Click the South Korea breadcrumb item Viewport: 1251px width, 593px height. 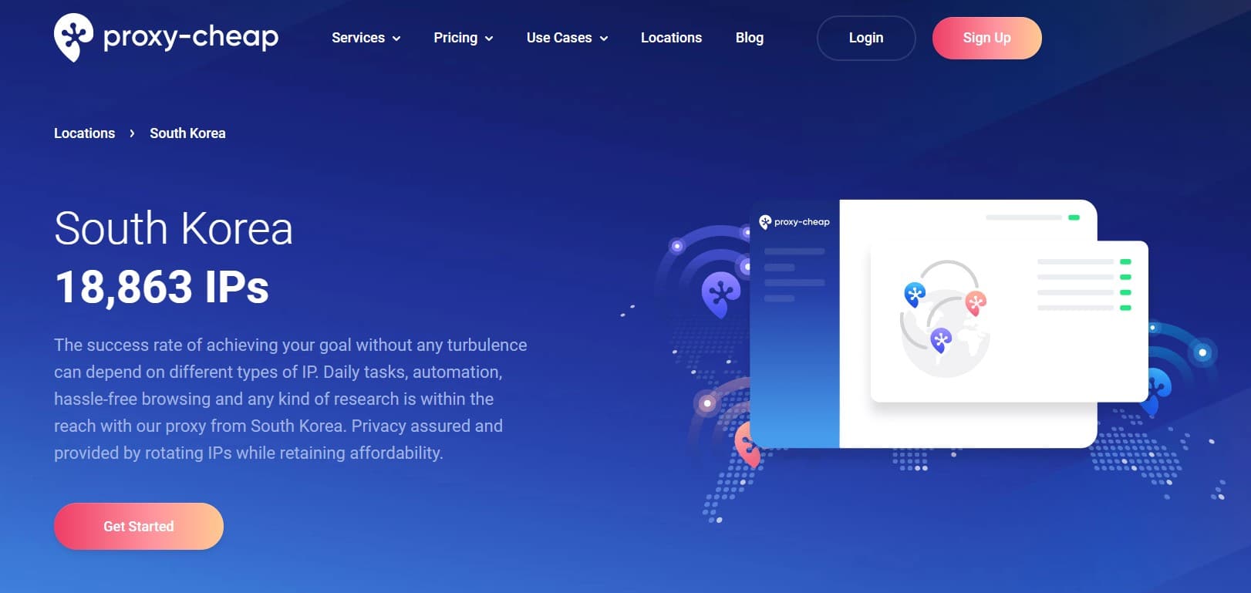tap(187, 133)
